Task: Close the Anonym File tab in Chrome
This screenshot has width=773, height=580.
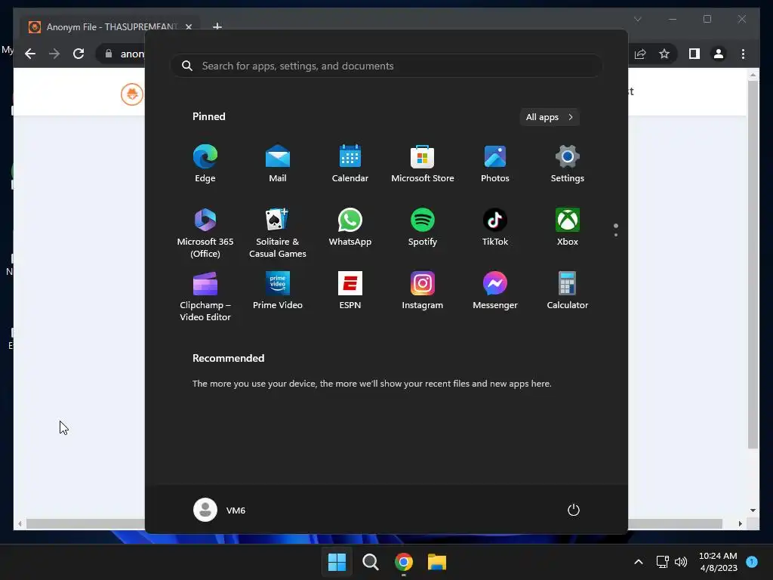Action: 189,26
